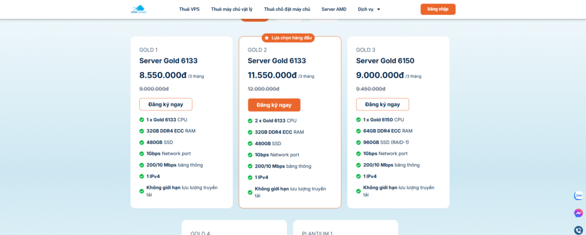Click the 9.000.000đ price on GOLD 3
The width and height of the screenshot is (586, 235).
tap(380, 75)
